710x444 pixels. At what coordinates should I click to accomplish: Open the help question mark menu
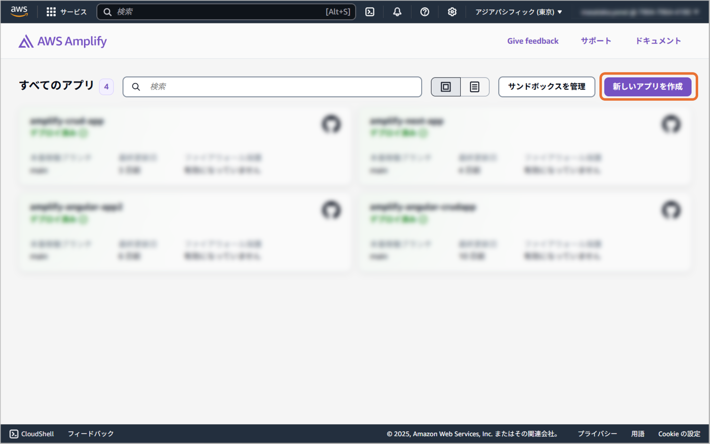(425, 12)
